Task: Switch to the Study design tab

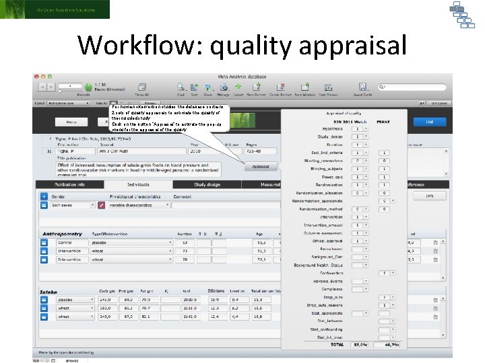Action: pos(207,185)
